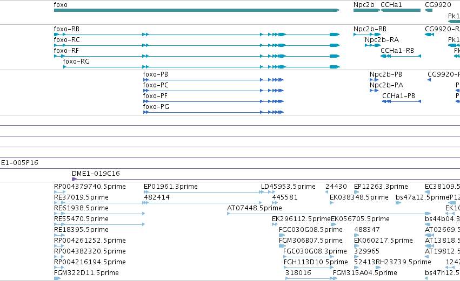Select the CCHa1 gene feature
Viewport: 460px width, 281px height.
click(401, 11)
